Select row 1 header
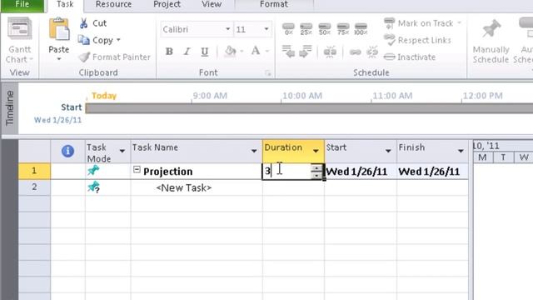533x300 pixels. [x=34, y=171]
